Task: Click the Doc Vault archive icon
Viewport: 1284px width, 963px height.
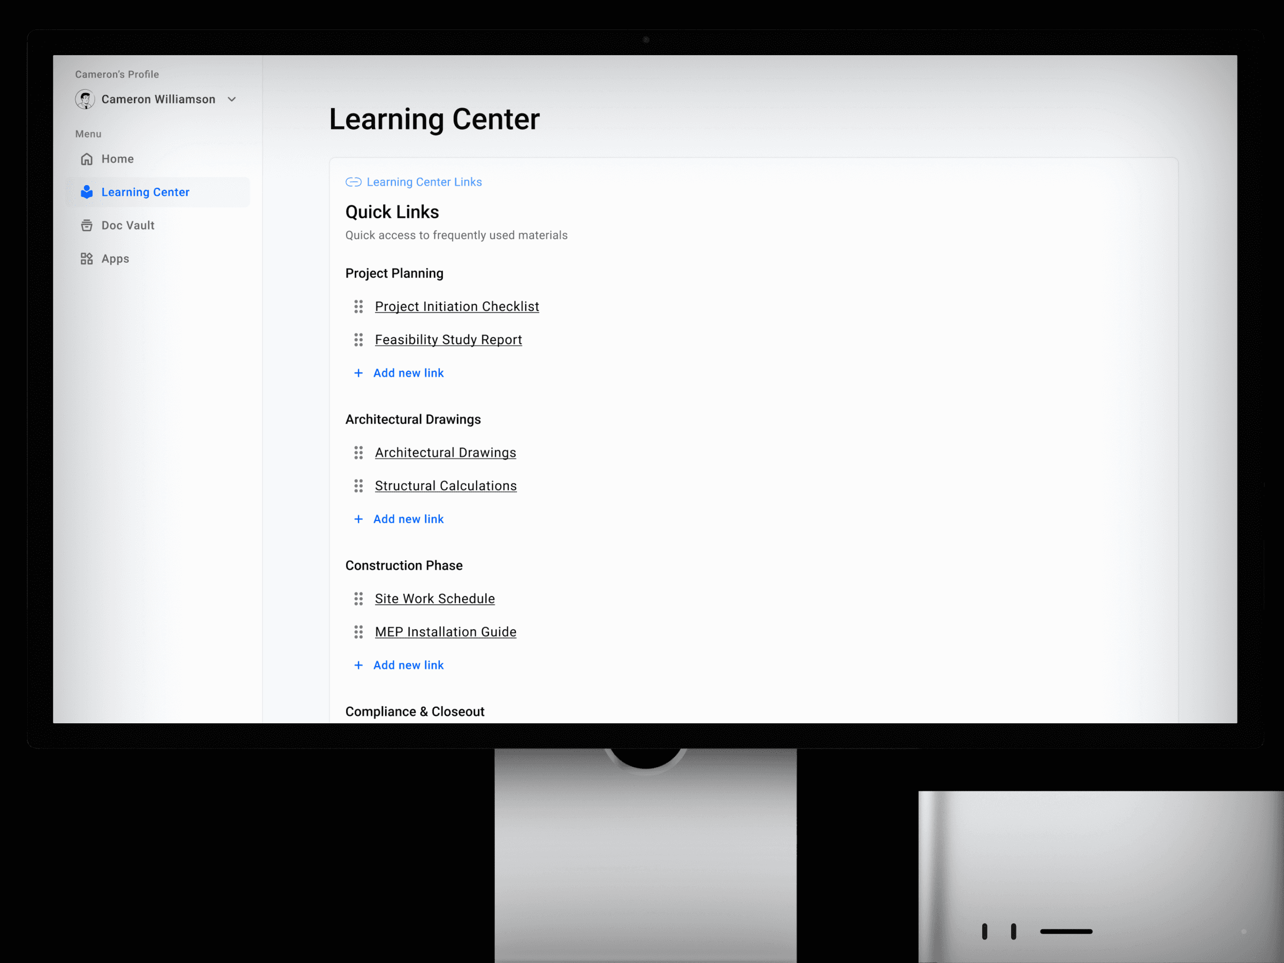Action: (x=87, y=225)
